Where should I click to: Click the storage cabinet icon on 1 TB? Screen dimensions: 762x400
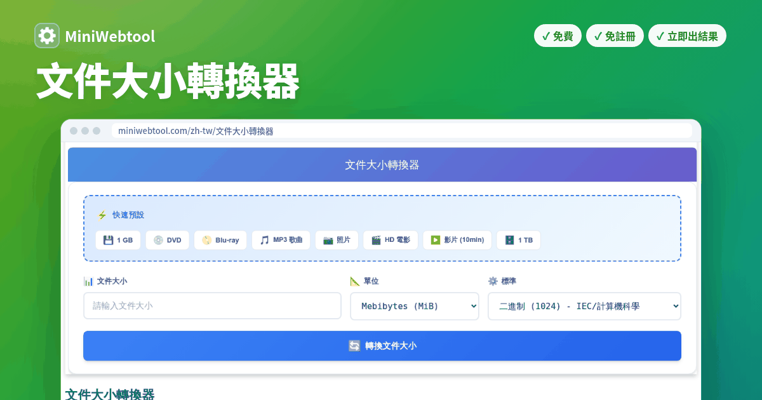509,240
